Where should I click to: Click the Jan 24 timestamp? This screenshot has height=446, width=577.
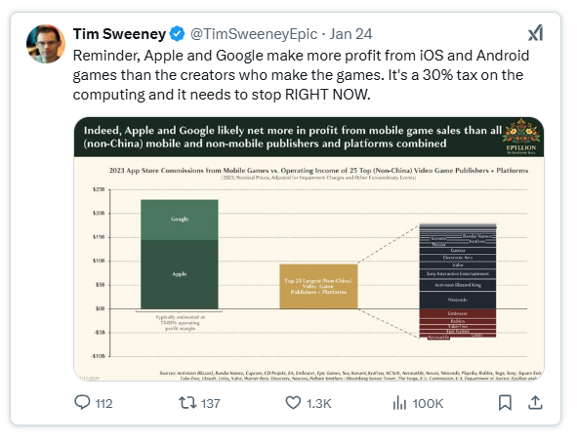[x=350, y=34]
